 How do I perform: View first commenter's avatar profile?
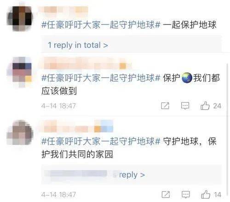pyautogui.click(x=20, y=18)
